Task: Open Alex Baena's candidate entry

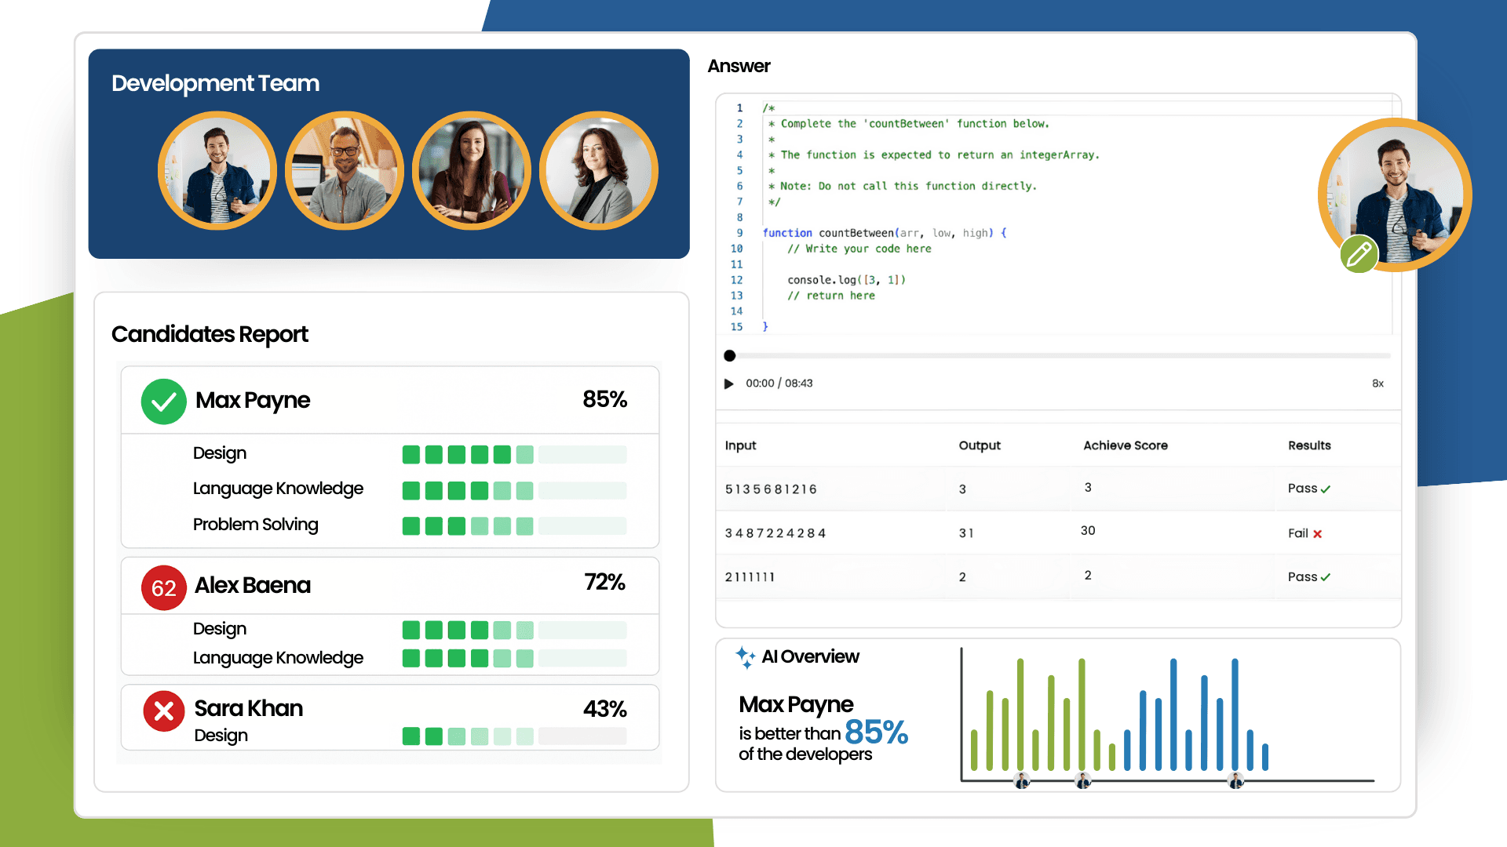Action: (253, 586)
